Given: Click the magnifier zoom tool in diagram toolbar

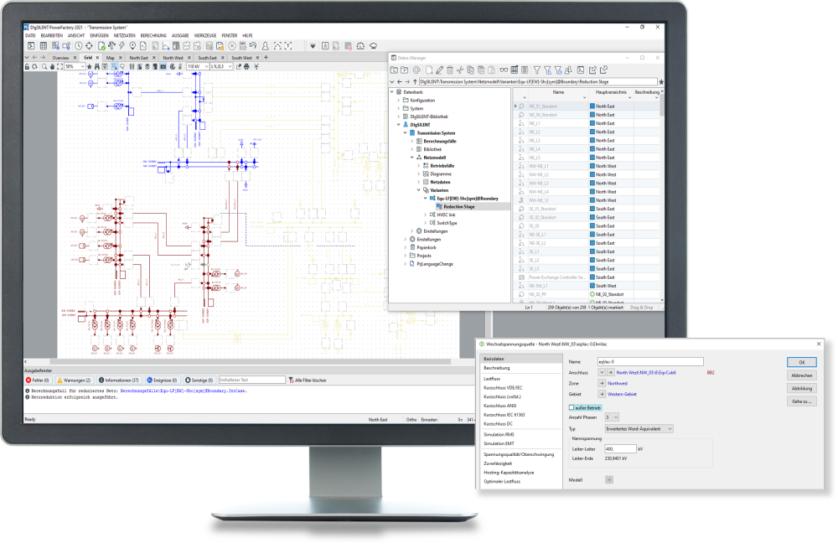Looking at the screenshot, I should pos(44,66).
